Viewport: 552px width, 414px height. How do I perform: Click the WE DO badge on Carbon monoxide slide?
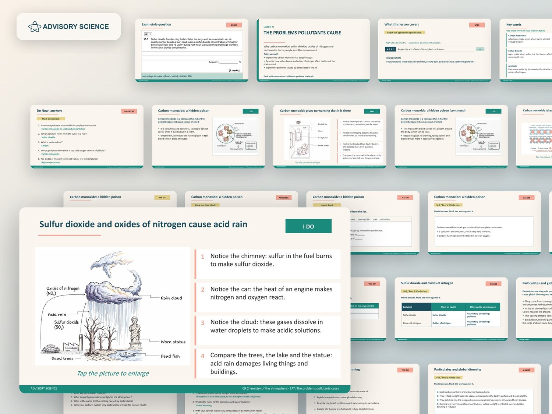tap(162, 198)
